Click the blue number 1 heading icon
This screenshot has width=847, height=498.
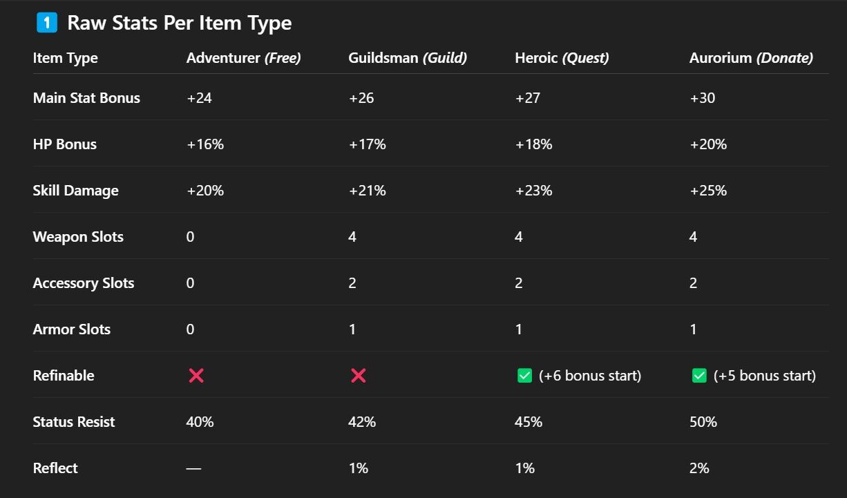pyautogui.click(x=46, y=23)
